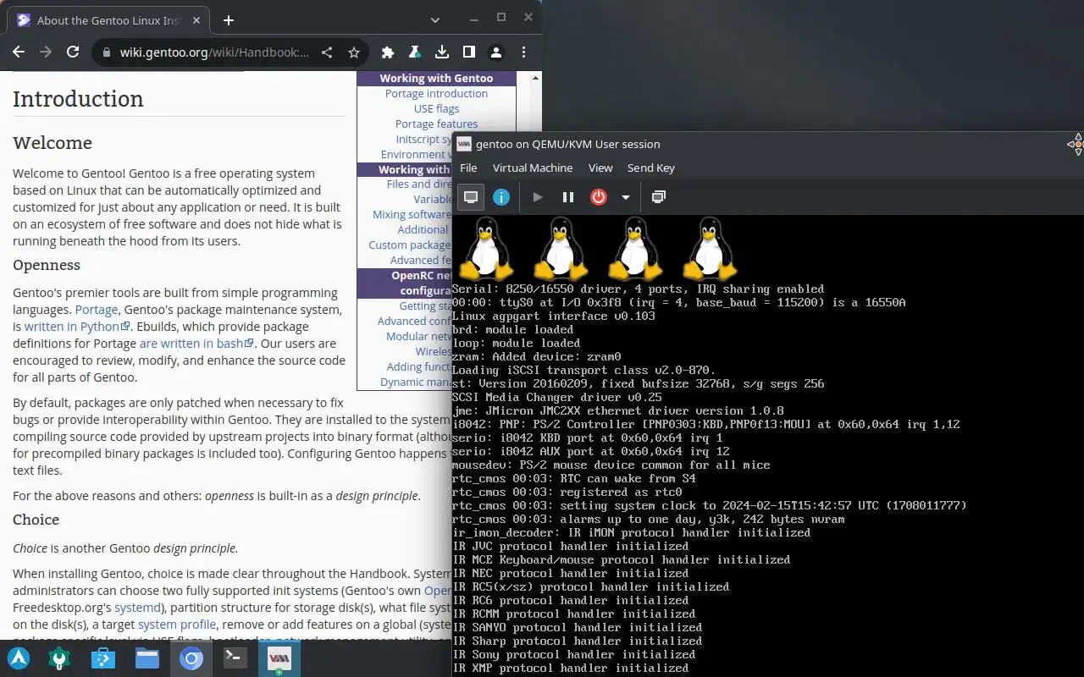1084x677 pixels.
Task: Click the Choice section heading
Action: (x=36, y=520)
